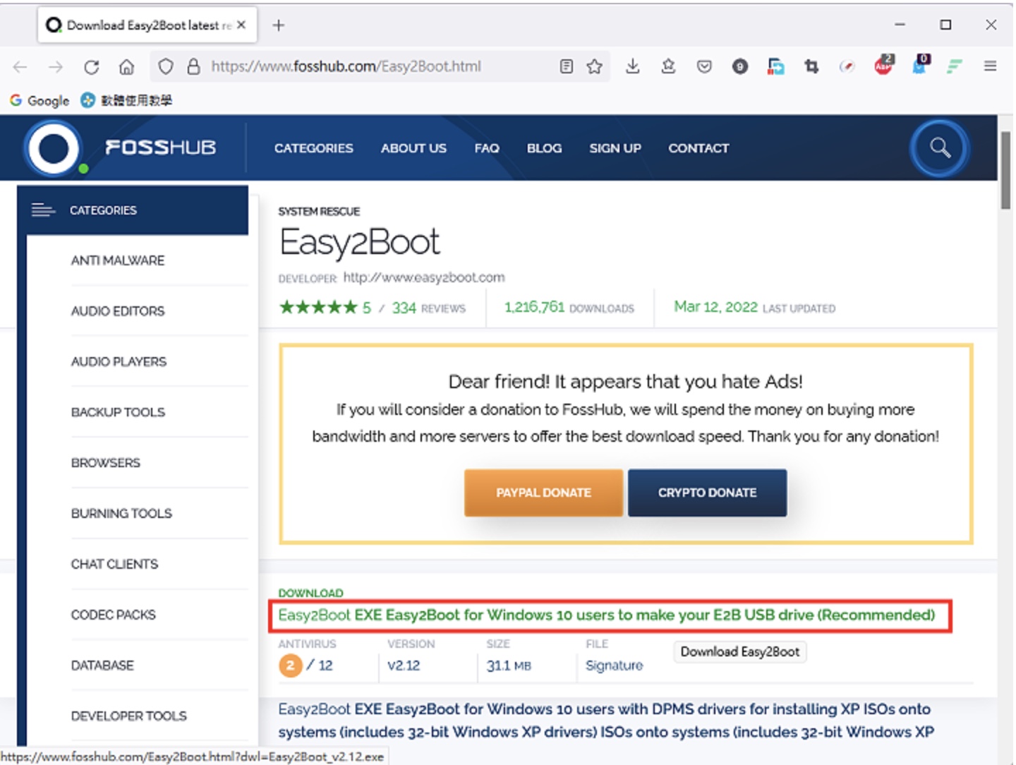Click the tracking protection shield icon

(x=166, y=66)
